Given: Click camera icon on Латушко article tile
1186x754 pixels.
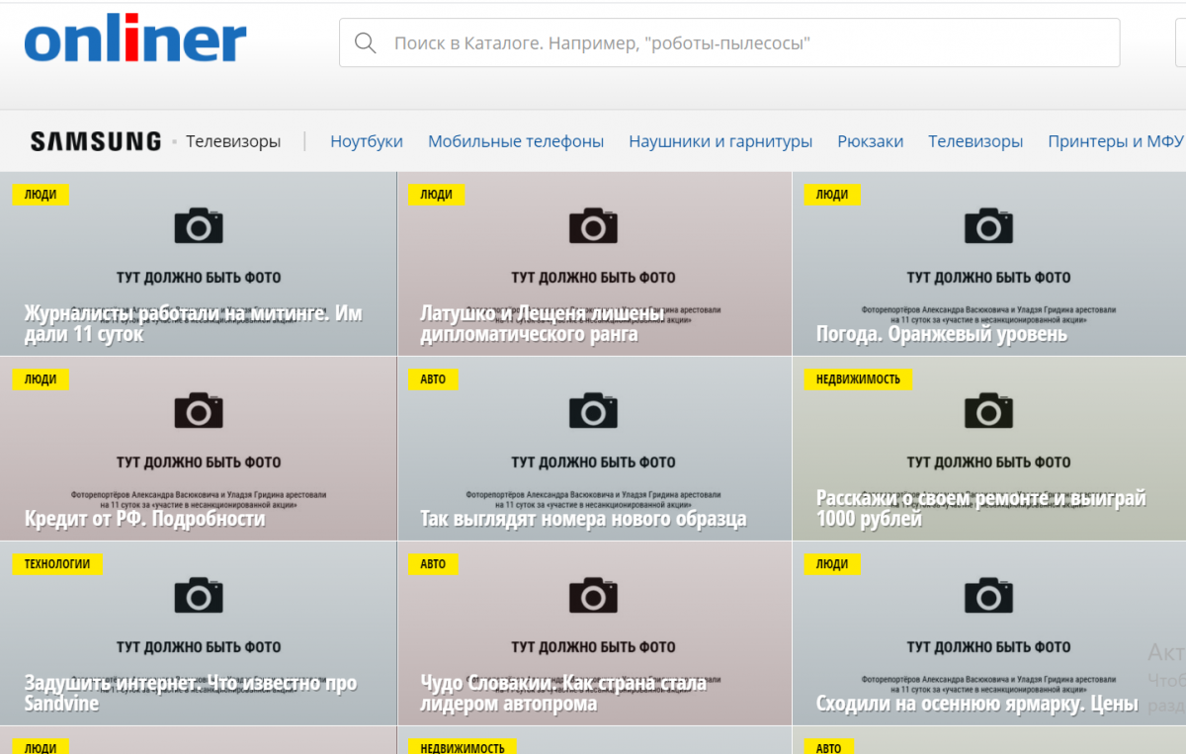Looking at the screenshot, I should [x=593, y=226].
